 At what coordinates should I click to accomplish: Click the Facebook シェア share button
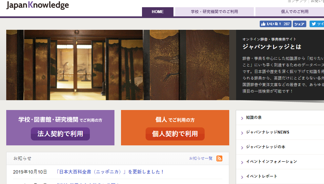299,24
